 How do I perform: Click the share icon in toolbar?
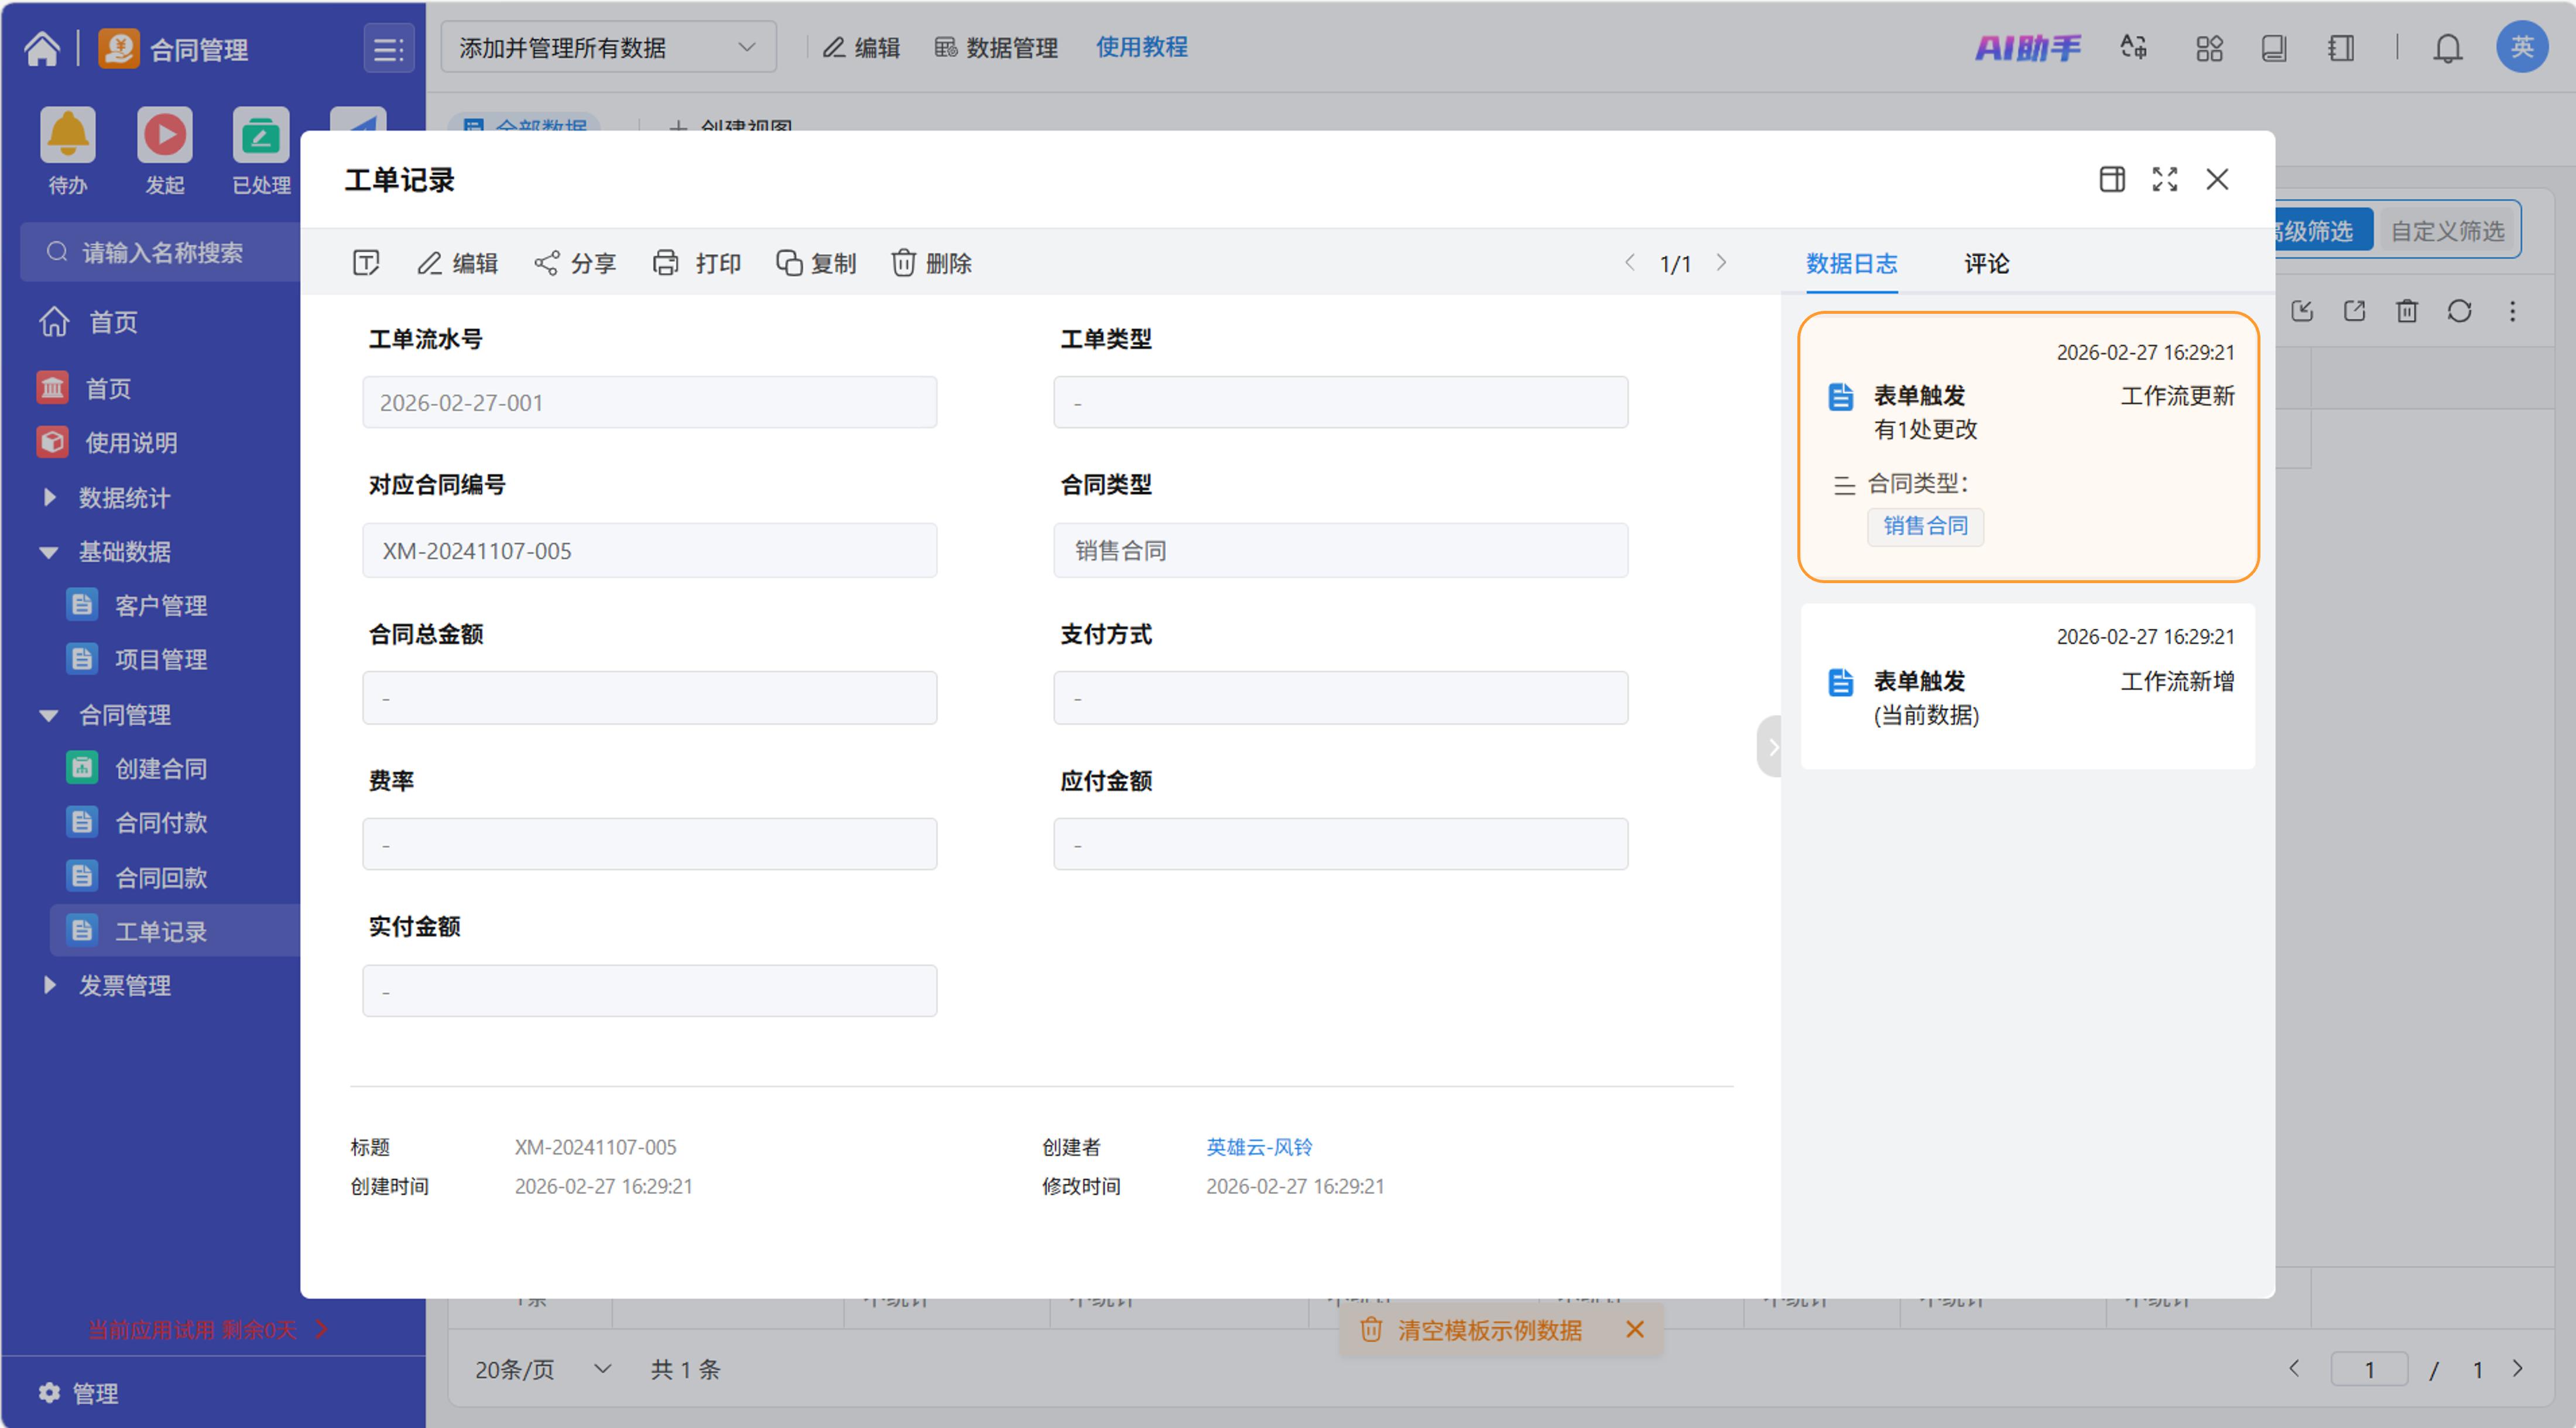pos(546,263)
